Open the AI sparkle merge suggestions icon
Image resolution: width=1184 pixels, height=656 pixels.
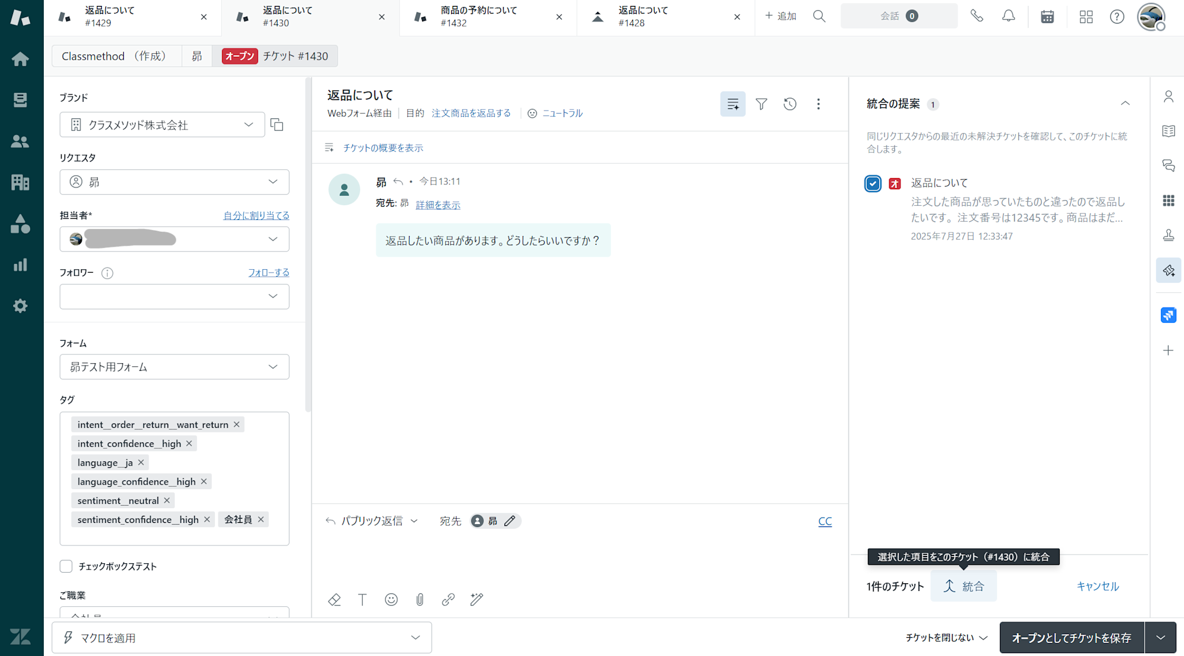click(1169, 270)
